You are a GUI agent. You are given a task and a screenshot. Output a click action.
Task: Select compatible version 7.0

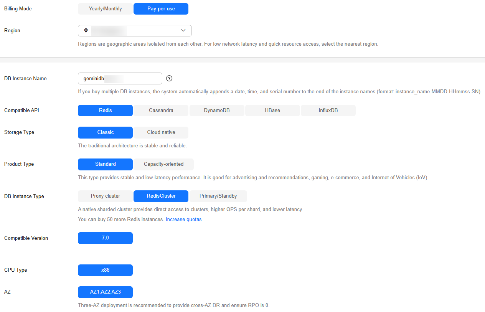click(106, 238)
